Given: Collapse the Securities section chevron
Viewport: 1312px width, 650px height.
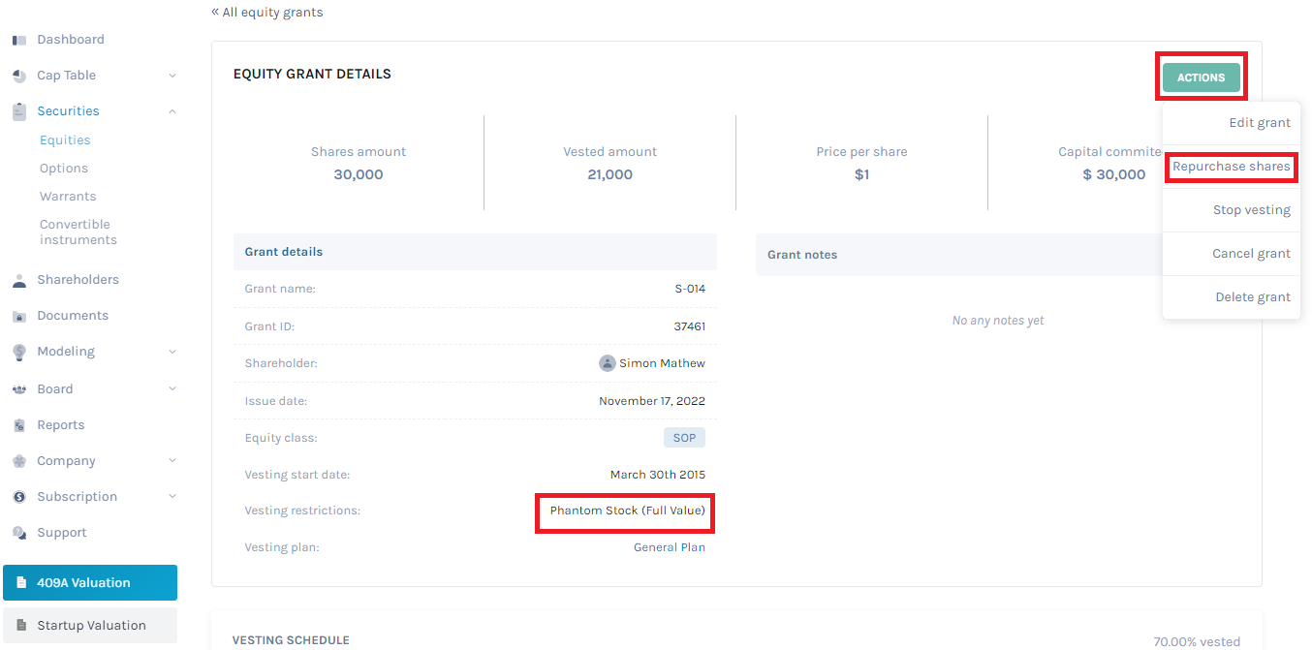Looking at the screenshot, I should coord(172,111).
